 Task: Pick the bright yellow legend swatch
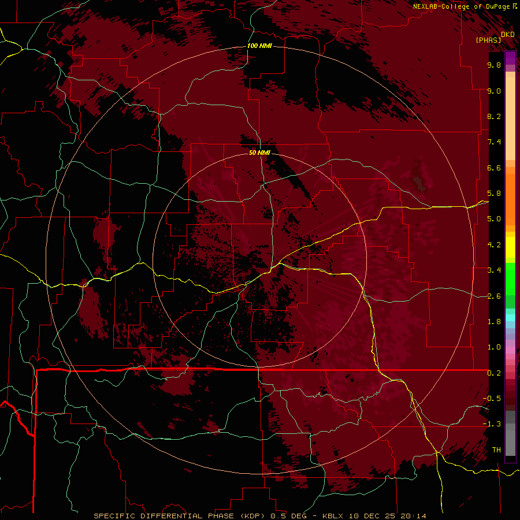tap(510, 247)
